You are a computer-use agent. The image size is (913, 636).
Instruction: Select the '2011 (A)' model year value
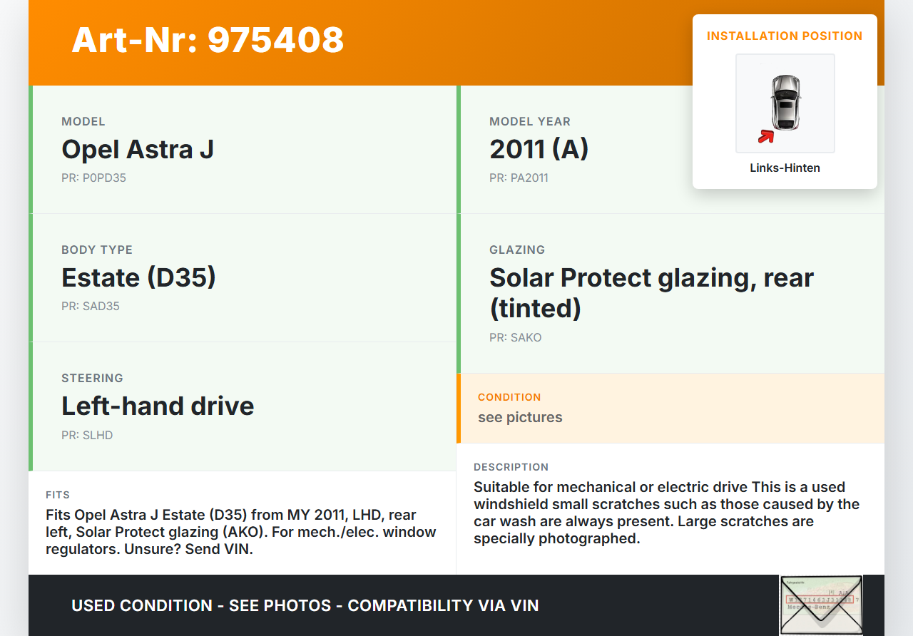coord(539,149)
